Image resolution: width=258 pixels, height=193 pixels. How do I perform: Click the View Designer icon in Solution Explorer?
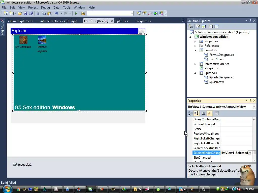[x=216, y=26]
